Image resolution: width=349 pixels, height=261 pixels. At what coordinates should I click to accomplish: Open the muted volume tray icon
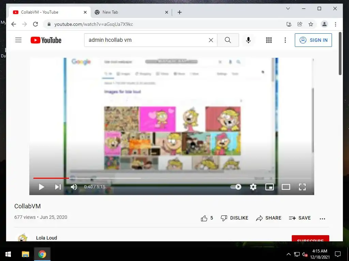point(305,254)
